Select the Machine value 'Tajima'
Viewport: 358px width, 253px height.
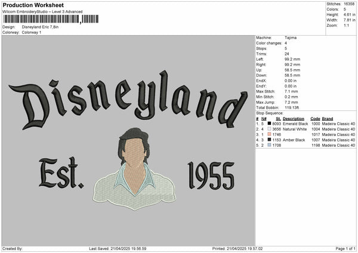[291, 38]
